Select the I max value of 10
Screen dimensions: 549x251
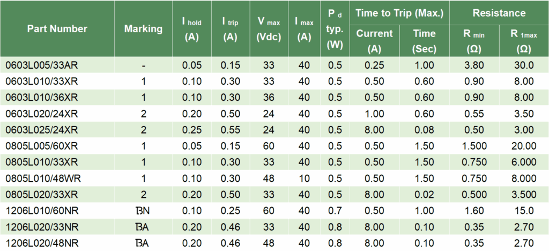(304, 178)
